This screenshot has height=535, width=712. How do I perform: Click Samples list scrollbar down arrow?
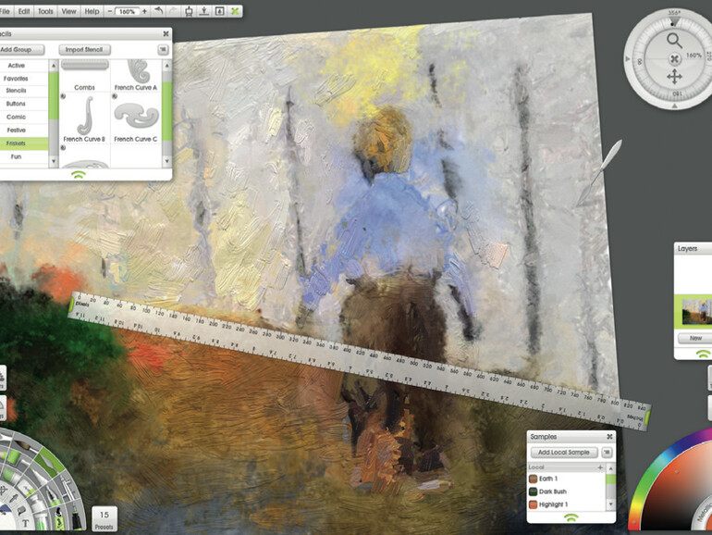coord(610,504)
